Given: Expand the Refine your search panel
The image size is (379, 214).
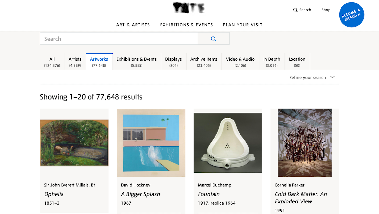Looking at the screenshot, I should pyautogui.click(x=312, y=77).
